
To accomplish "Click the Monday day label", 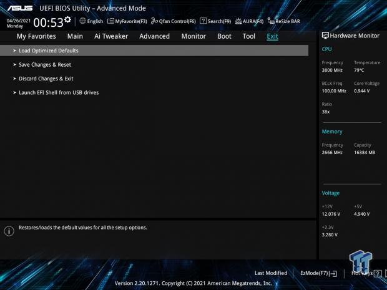I will point(15,26).
